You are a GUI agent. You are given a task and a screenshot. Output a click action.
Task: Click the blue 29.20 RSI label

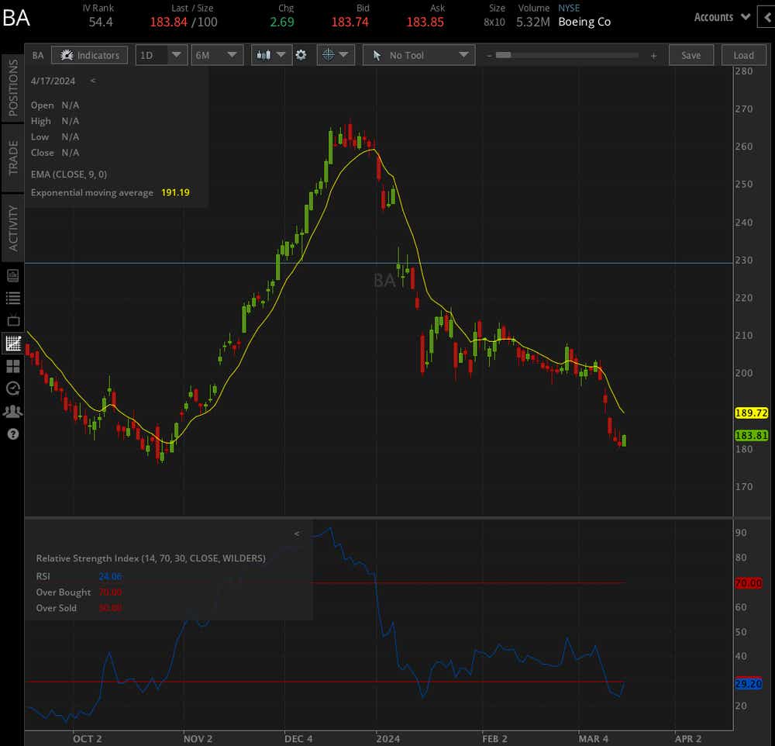click(x=749, y=684)
